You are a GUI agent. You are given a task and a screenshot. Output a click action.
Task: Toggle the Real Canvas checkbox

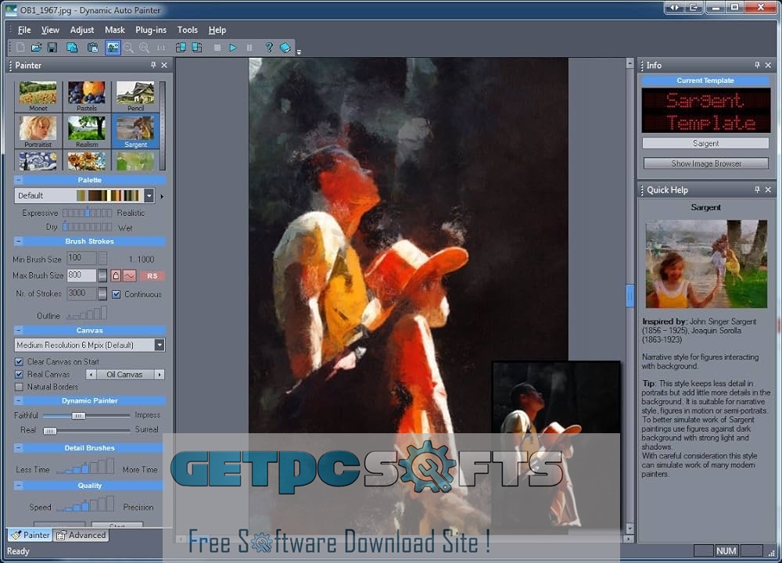(19, 374)
